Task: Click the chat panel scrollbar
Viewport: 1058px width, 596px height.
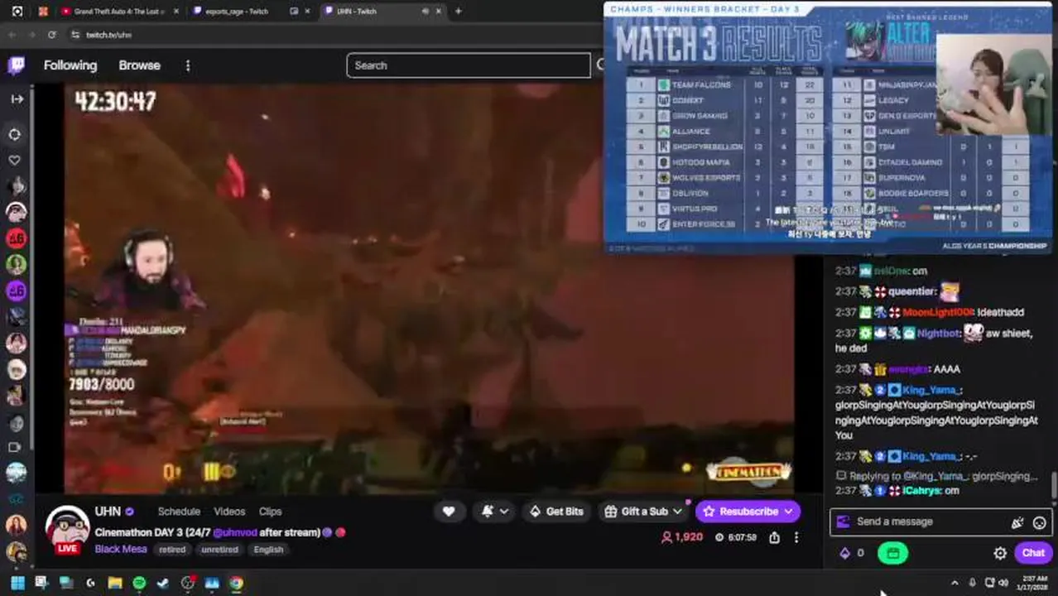Action: [1054, 485]
